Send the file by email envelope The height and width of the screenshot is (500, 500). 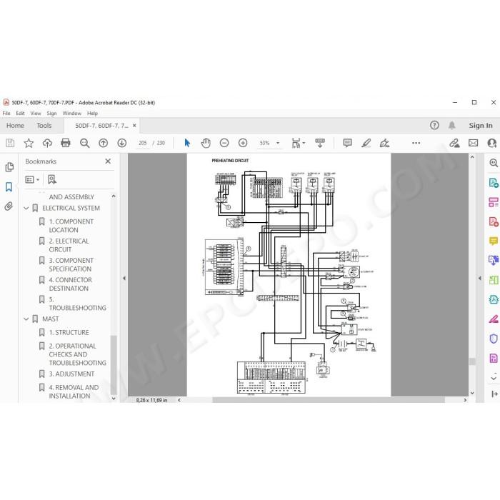(473, 143)
